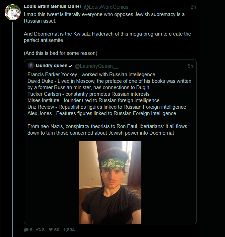View the 1,804 views count

point(69,230)
